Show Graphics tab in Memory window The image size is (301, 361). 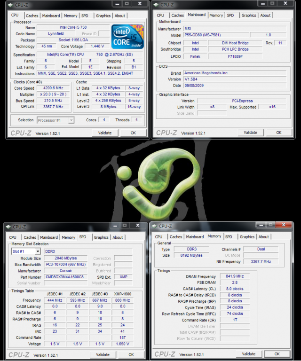tap(247, 237)
